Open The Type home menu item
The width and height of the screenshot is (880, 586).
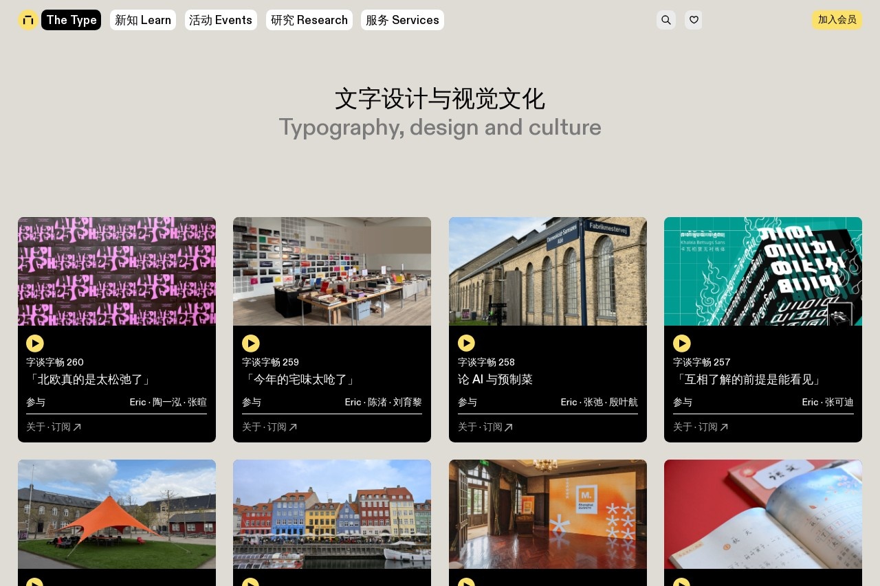[x=71, y=20]
